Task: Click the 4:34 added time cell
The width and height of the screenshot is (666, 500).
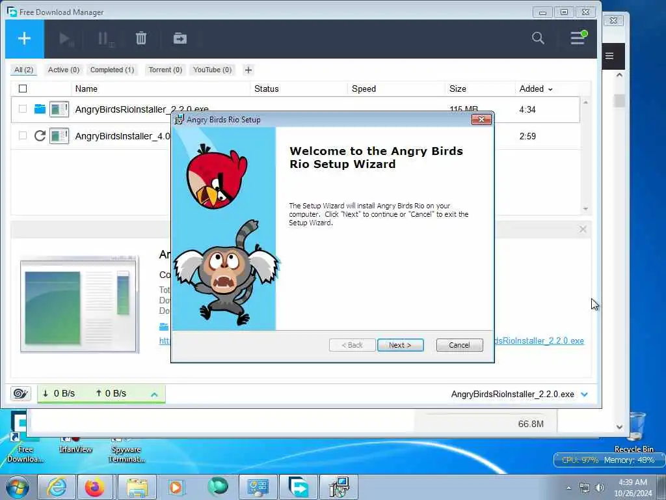Action: point(527,109)
